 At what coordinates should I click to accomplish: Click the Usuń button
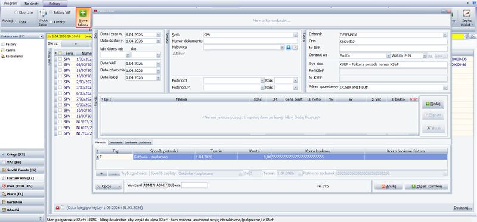coord(433,128)
